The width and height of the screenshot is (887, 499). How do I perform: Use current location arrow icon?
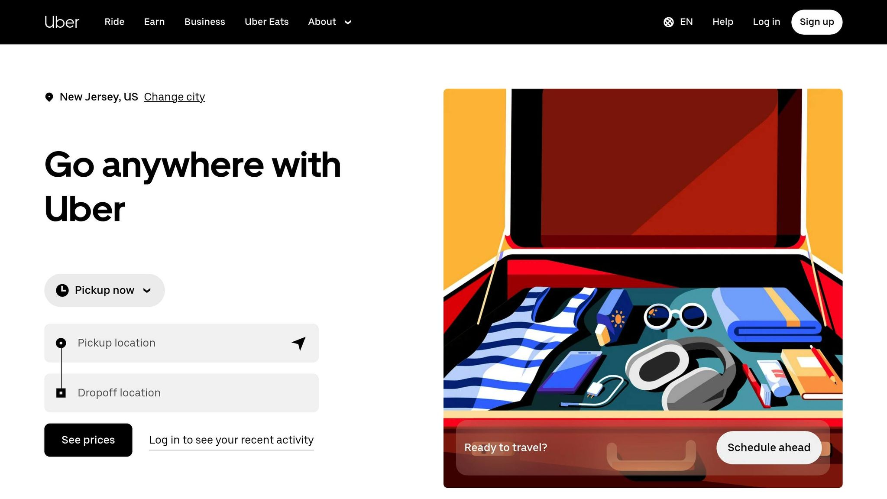pos(299,343)
